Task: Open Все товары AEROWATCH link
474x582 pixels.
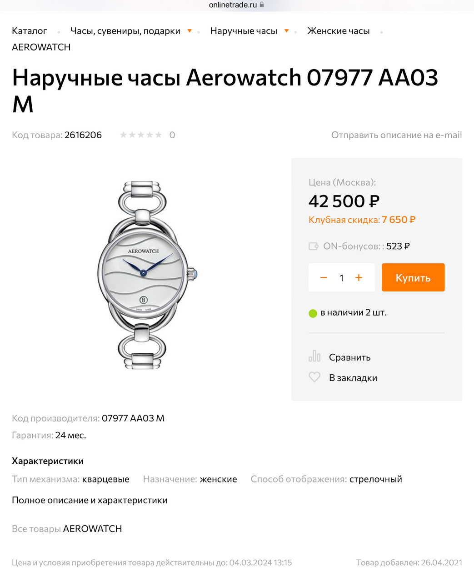Action: [67, 529]
